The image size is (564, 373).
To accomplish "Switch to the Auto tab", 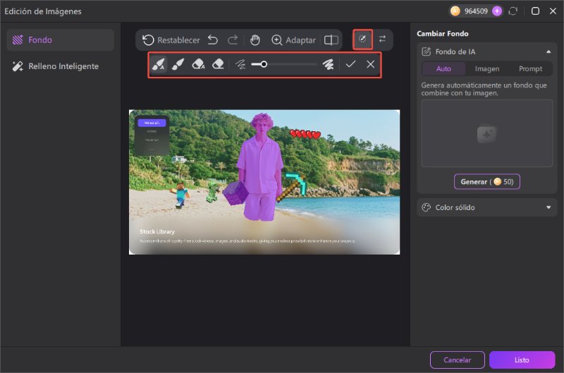I will point(443,68).
